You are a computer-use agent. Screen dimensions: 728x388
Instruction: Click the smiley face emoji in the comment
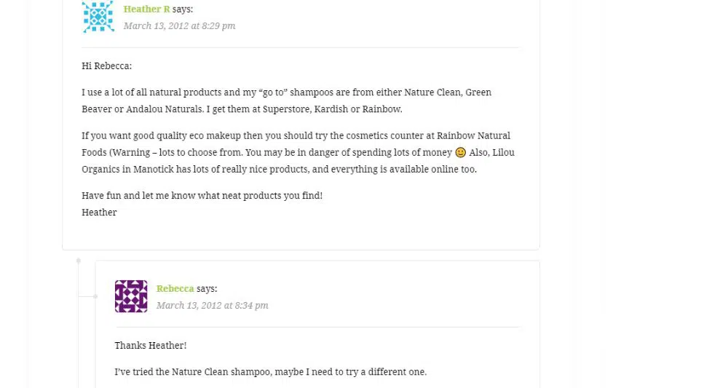click(x=460, y=153)
